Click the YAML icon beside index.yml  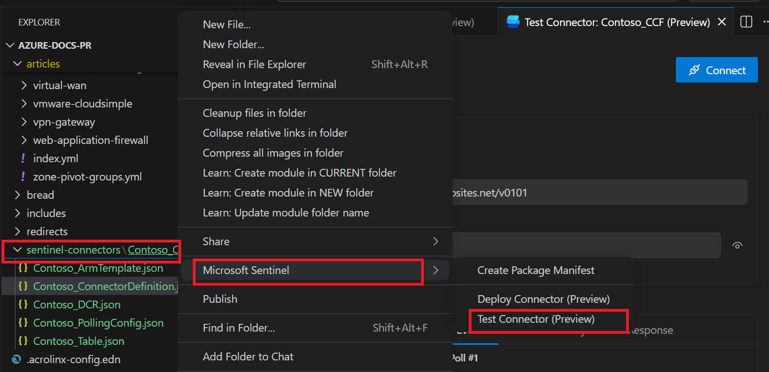(x=23, y=158)
